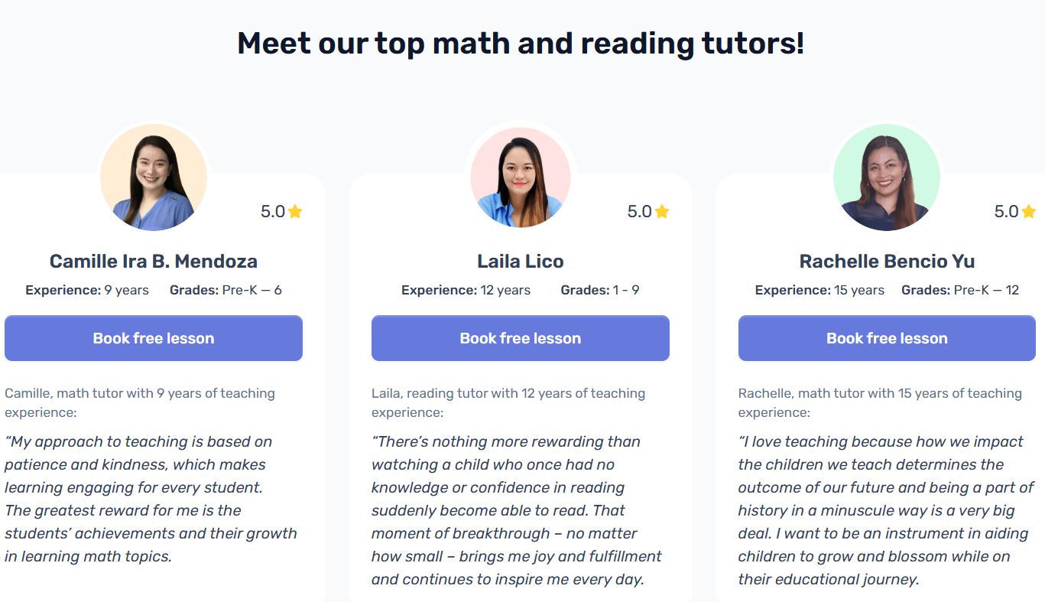
Task: Book free lesson with Camille
Action: (154, 337)
